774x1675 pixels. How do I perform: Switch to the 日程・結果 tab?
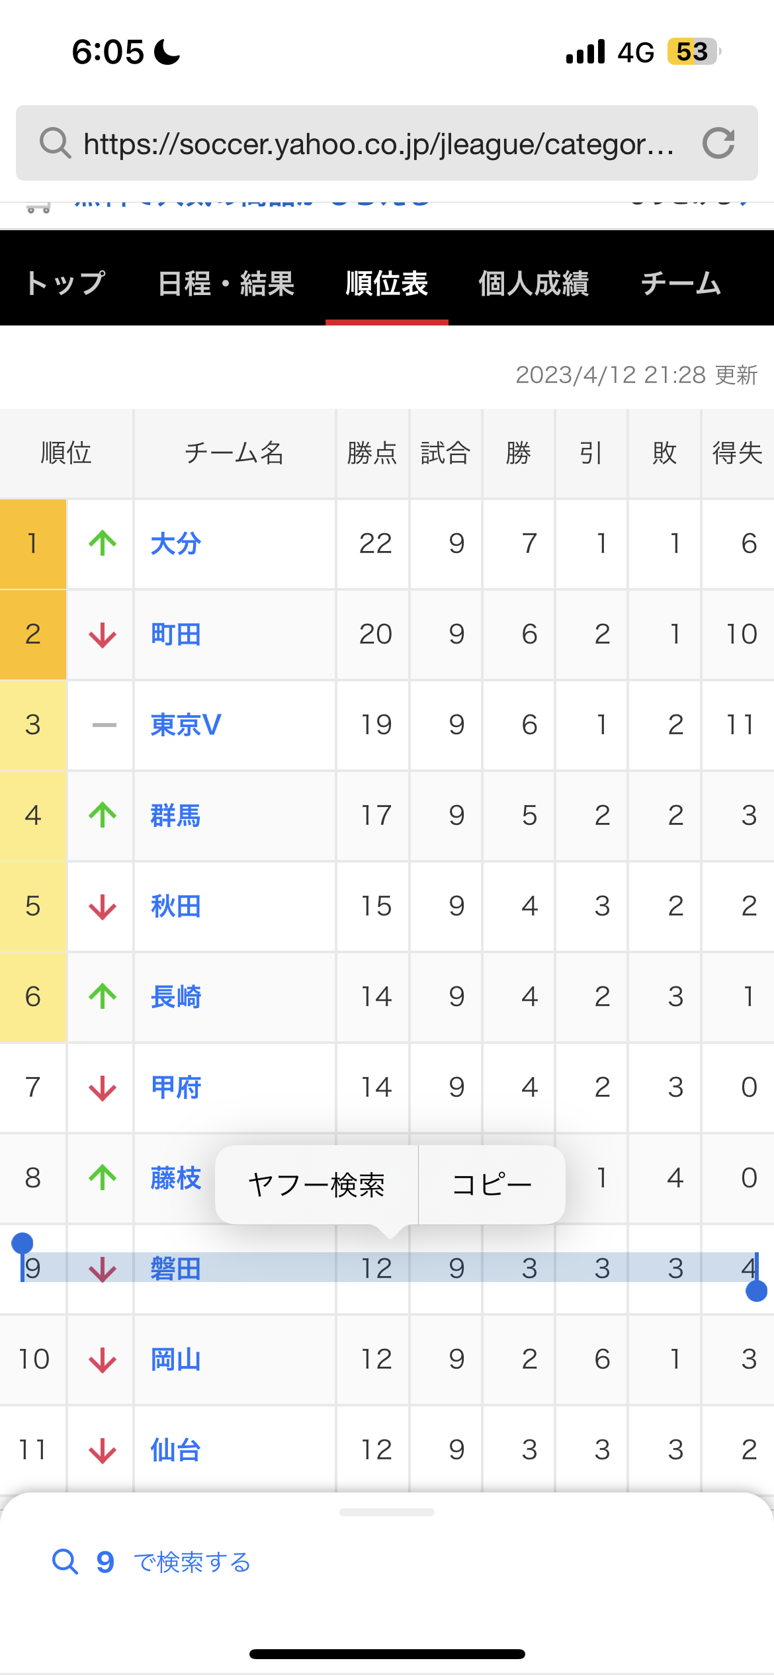pyautogui.click(x=226, y=283)
